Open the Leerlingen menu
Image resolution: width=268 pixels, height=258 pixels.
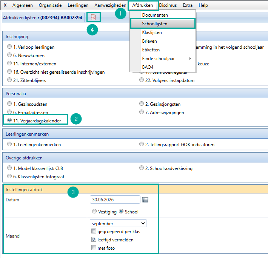(78, 5)
